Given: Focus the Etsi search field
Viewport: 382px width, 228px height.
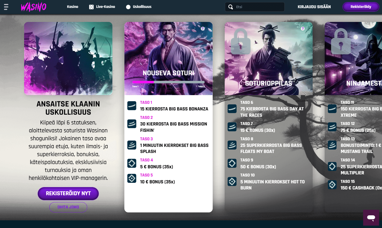Looking at the screenshot, I should tap(255, 7).
